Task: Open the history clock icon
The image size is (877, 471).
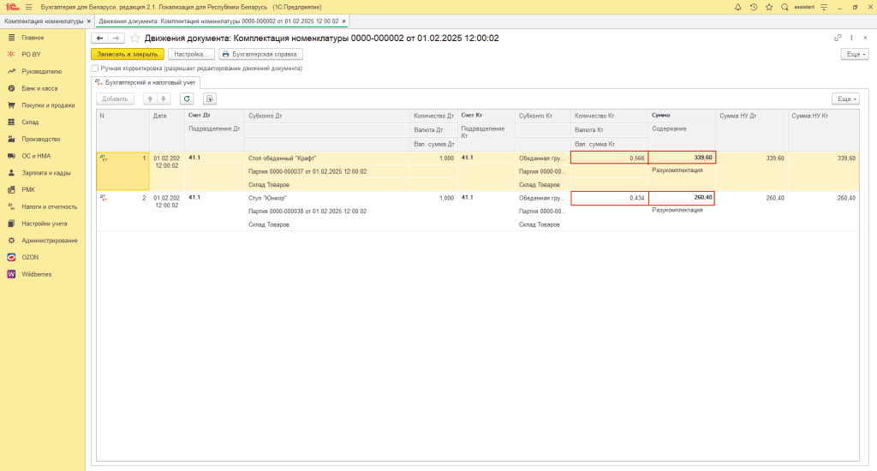Action: click(x=754, y=7)
